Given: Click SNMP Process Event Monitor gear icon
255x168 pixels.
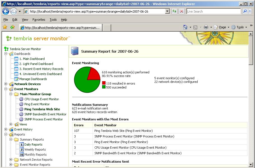Looking at the screenshot, I should click(21, 119).
